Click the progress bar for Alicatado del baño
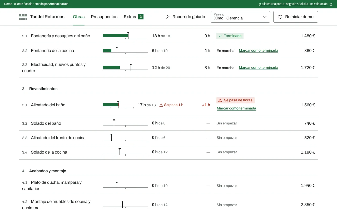337x210 pixels. pos(118,105)
